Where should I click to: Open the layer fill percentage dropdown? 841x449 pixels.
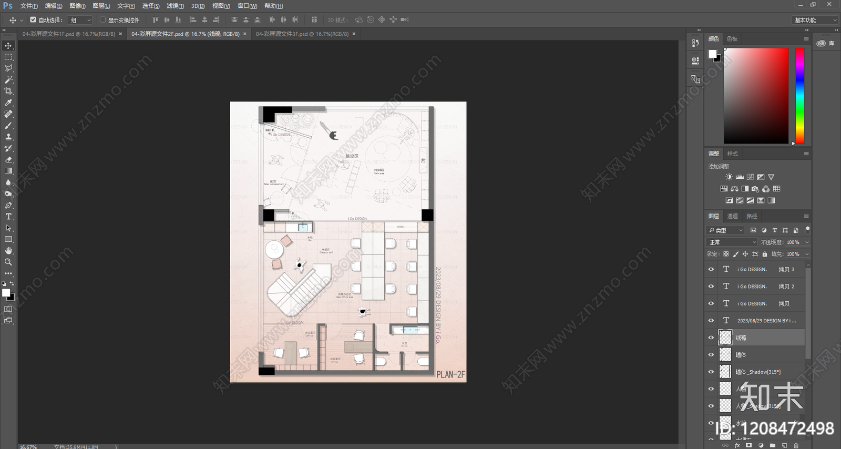(x=807, y=254)
